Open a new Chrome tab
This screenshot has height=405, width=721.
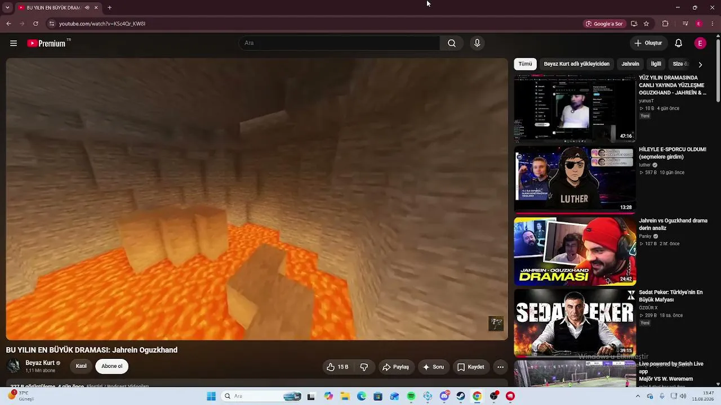coord(109,8)
